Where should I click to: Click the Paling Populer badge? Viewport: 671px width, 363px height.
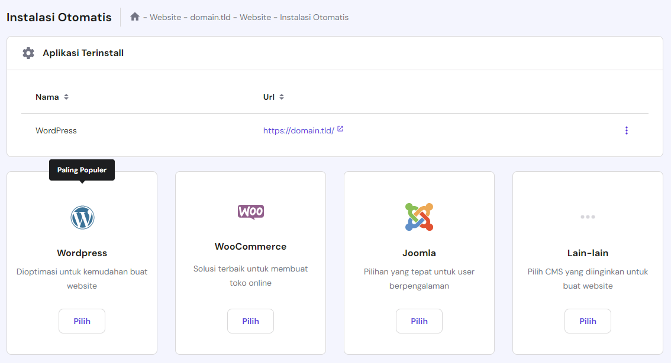coord(82,169)
